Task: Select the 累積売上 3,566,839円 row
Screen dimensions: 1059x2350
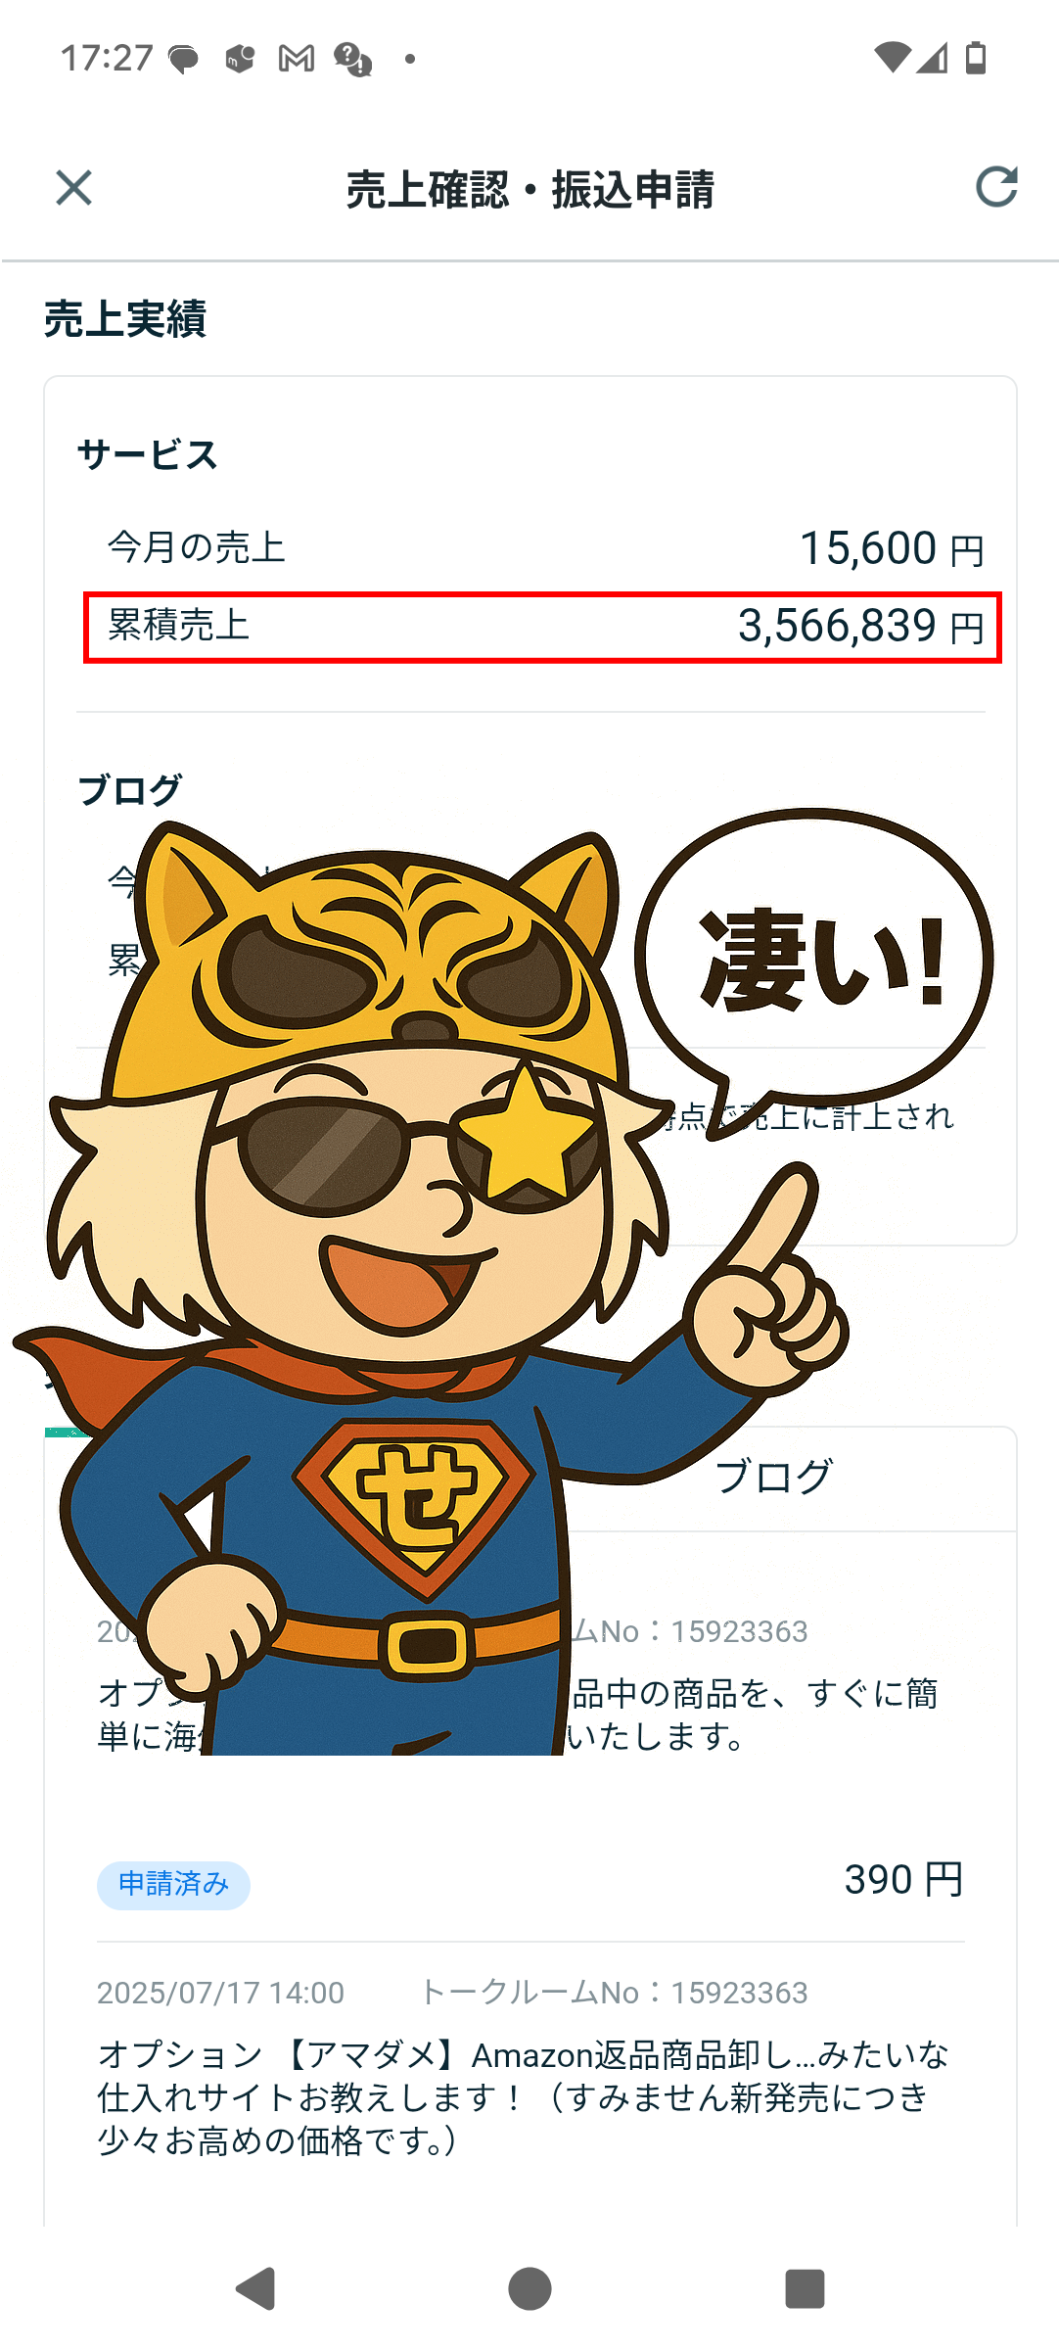Action: (x=542, y=627)
